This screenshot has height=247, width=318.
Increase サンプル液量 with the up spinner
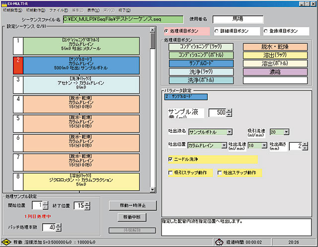229,111
